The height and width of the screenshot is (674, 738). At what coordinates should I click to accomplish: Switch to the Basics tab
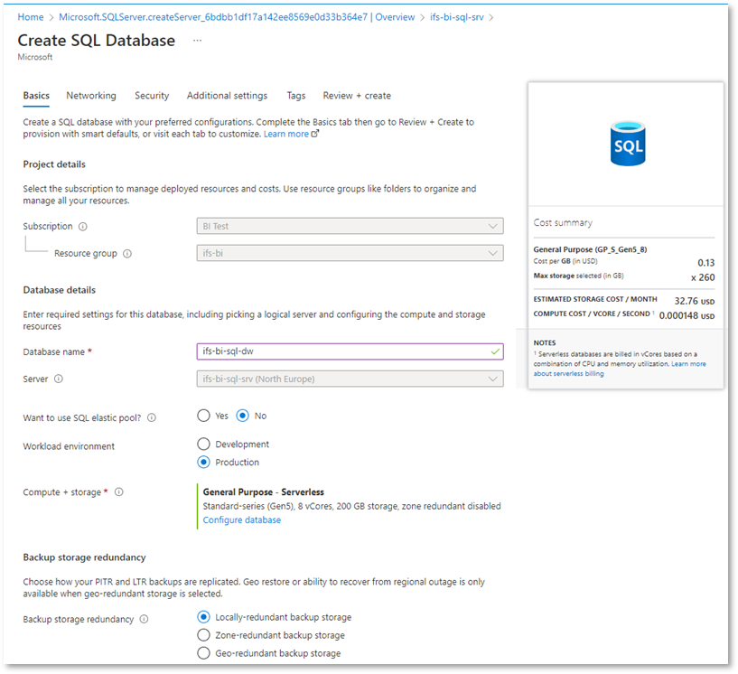pyautogui.click(x=36, y=96)
